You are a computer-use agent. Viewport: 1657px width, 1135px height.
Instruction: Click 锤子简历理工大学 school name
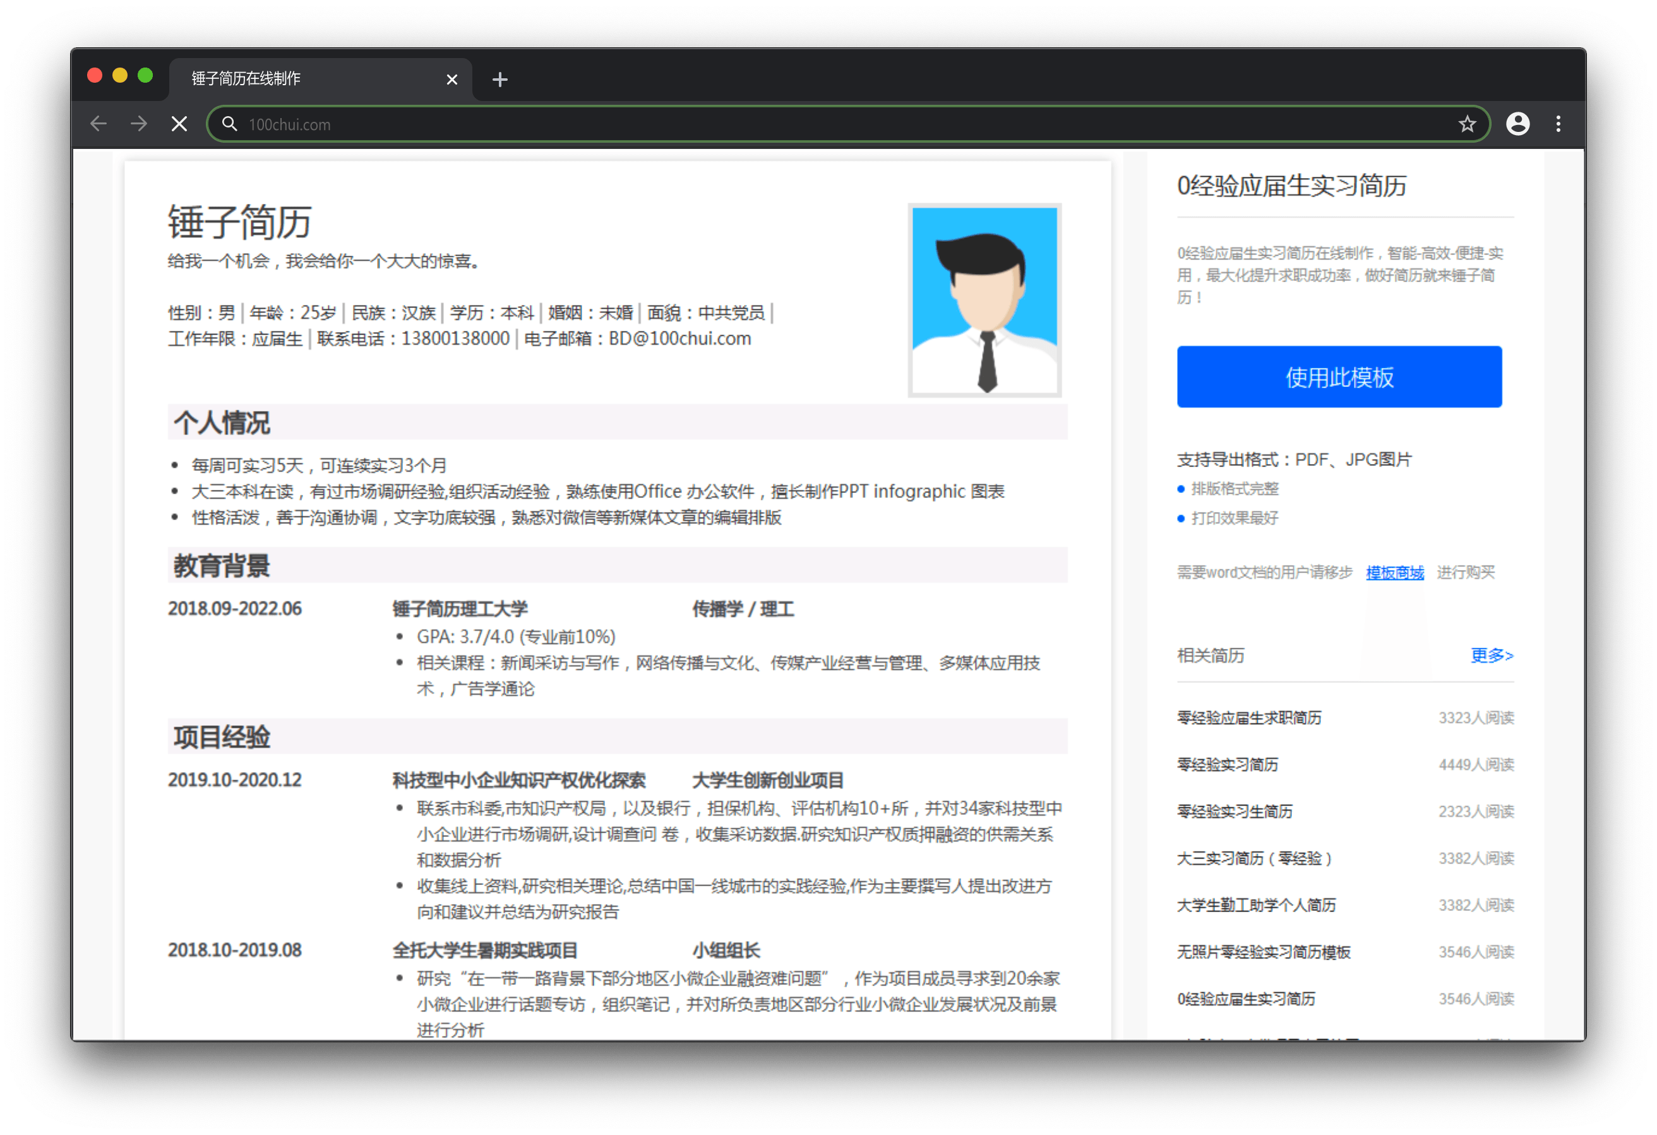click(x=460, y=609)
